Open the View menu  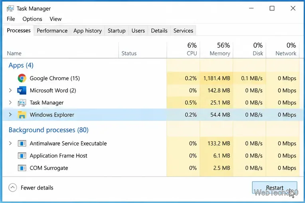pyautogui.click(x=55, y=19)
